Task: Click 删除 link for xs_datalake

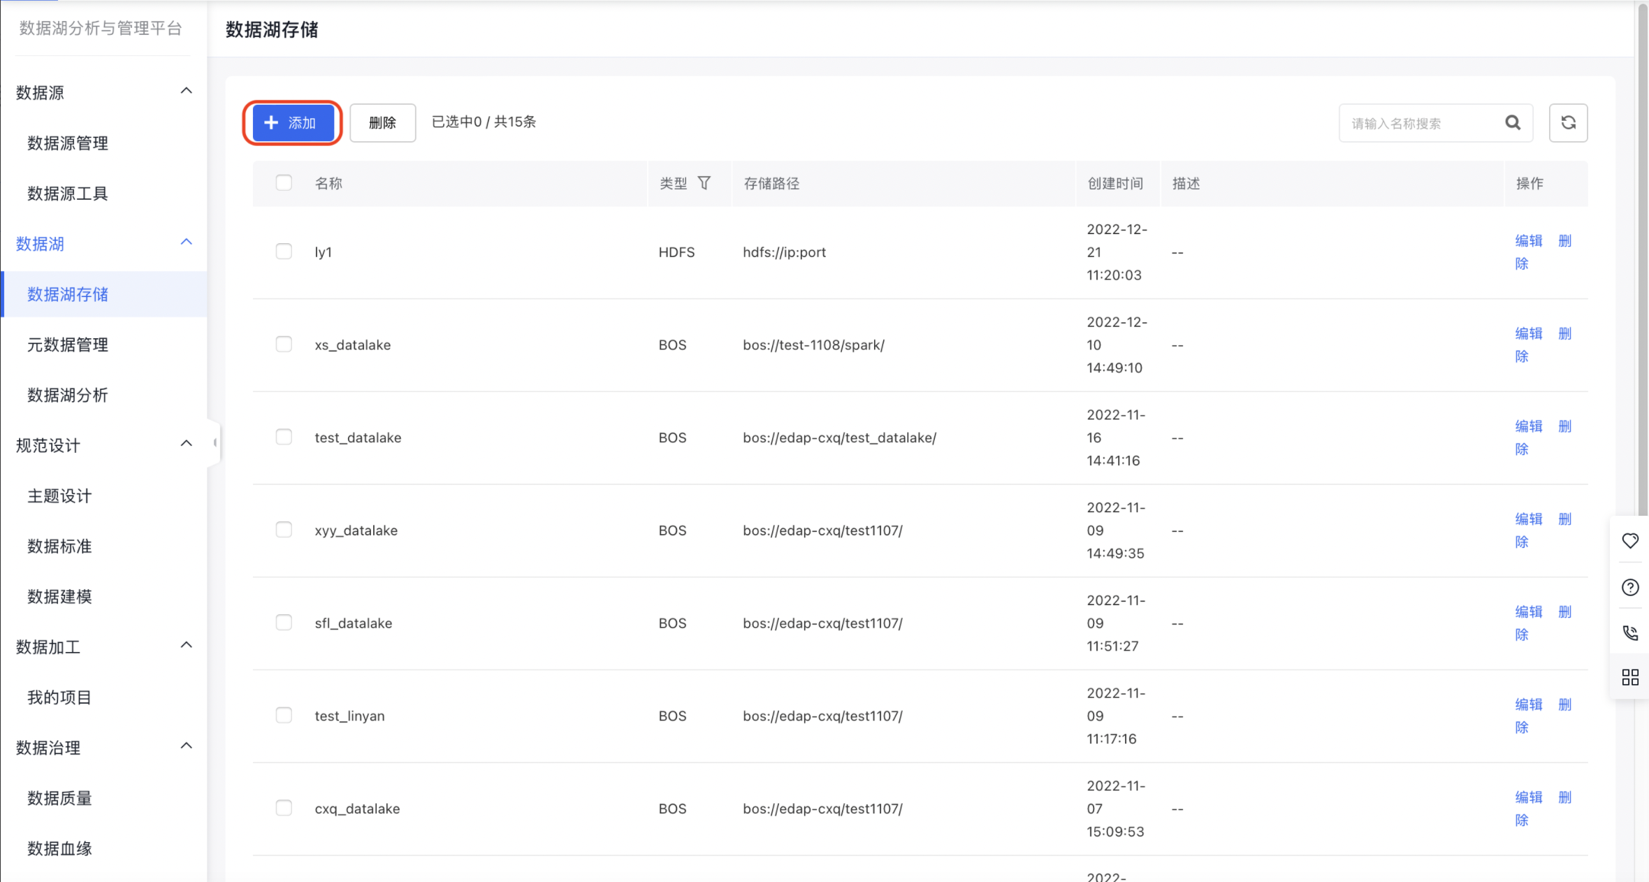Action: [x=1565, y=333]
